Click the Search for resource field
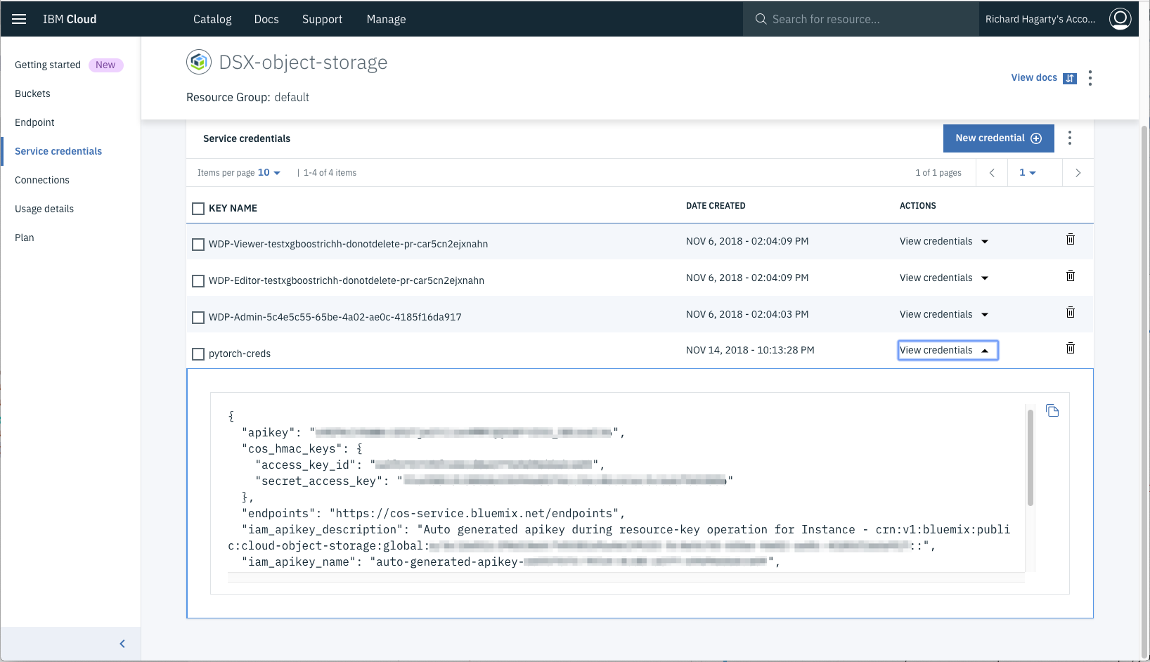This screenshot has height=662, width=1150. [861, 19]
